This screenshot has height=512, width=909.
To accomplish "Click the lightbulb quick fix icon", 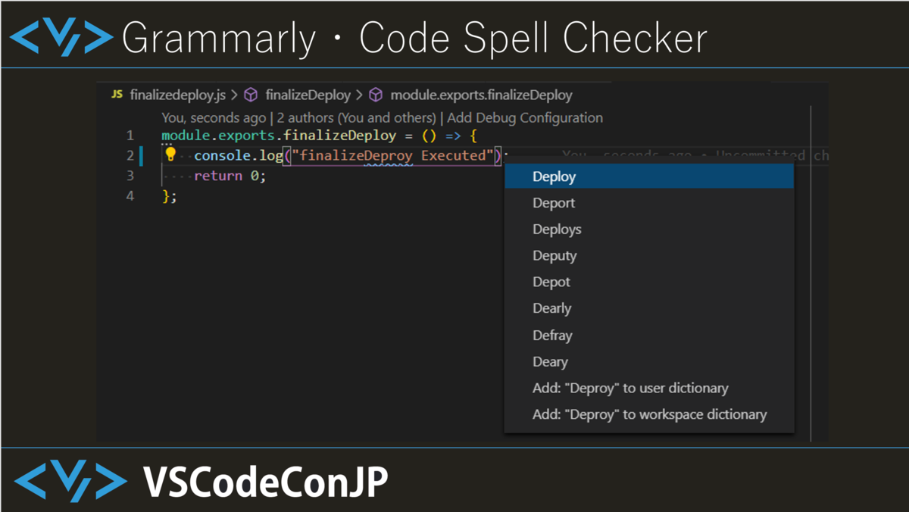I will point(170,155).
